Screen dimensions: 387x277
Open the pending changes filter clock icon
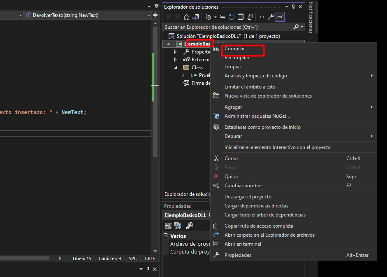tap(209, 17)
